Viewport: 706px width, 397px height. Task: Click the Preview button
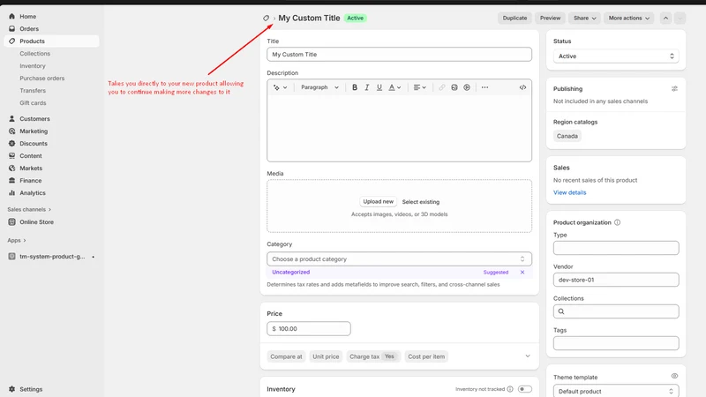(x=550, y=18)
